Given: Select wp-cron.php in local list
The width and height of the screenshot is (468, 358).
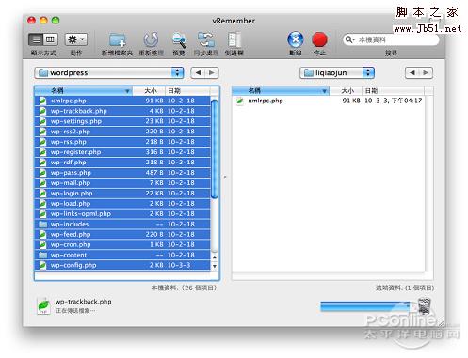Looking at the screenshot, I should (122, 244).
